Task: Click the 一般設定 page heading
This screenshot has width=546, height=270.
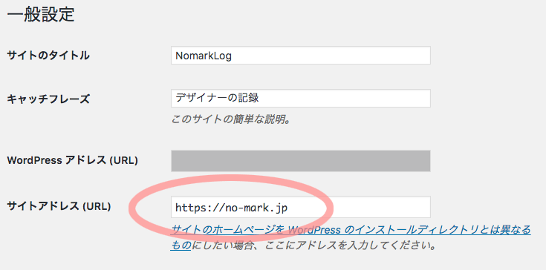Action: click(41, 15)
